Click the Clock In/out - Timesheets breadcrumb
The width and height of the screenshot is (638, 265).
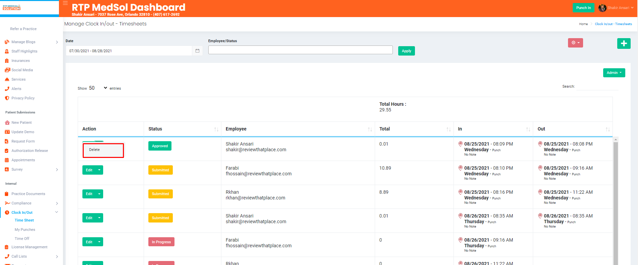[x=613, y=24]
